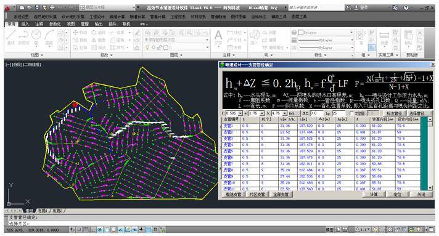Toggle layer lock icon in layer dropdown

(x=160, y=47)
